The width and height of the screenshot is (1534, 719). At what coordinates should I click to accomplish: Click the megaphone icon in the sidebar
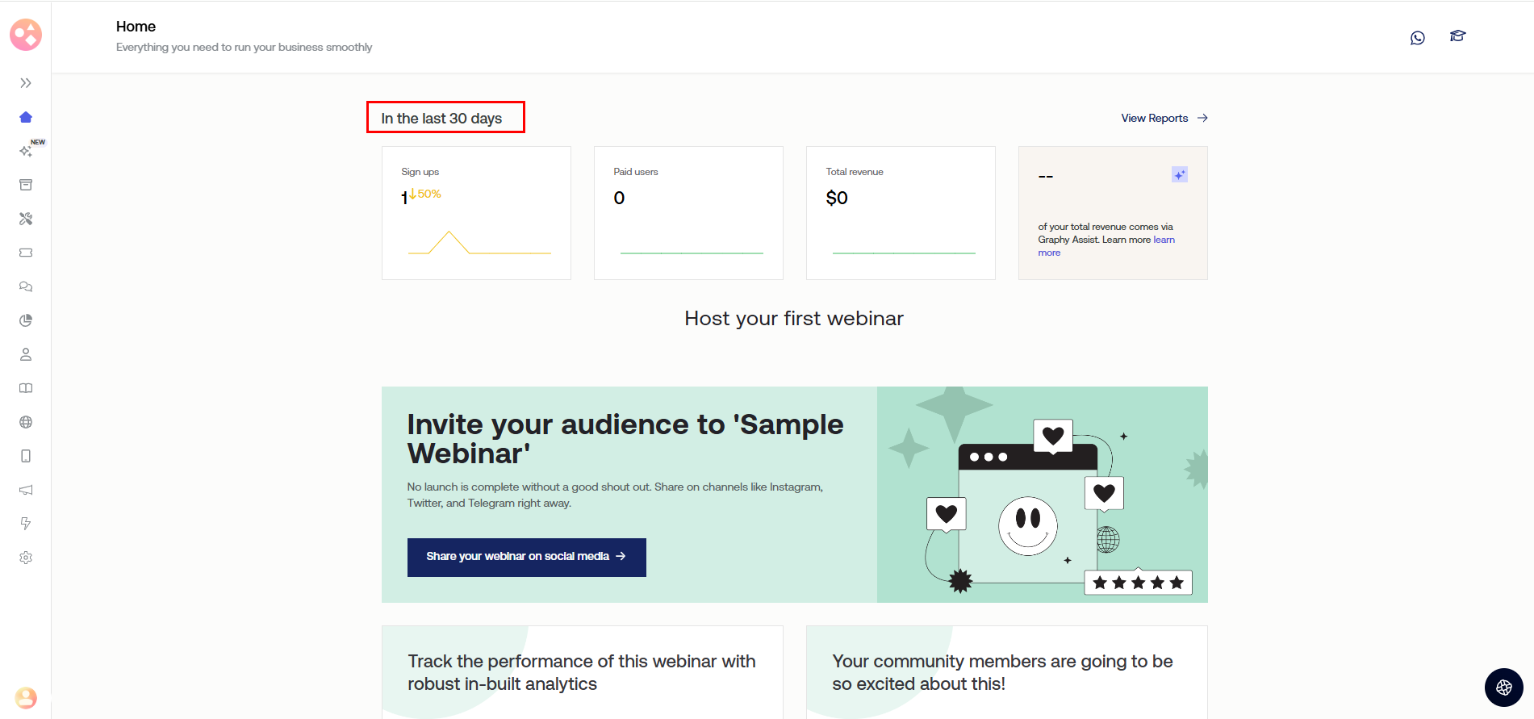[26, 490]
